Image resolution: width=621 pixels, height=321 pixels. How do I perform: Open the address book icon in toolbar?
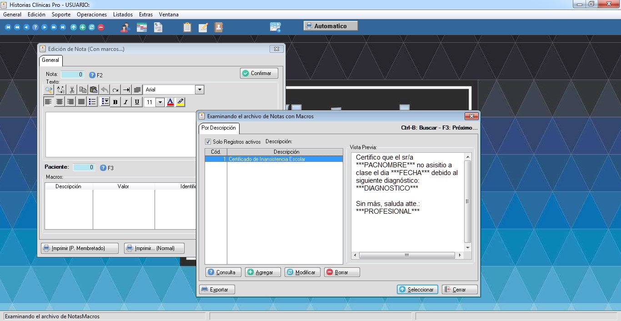(219, 27)
